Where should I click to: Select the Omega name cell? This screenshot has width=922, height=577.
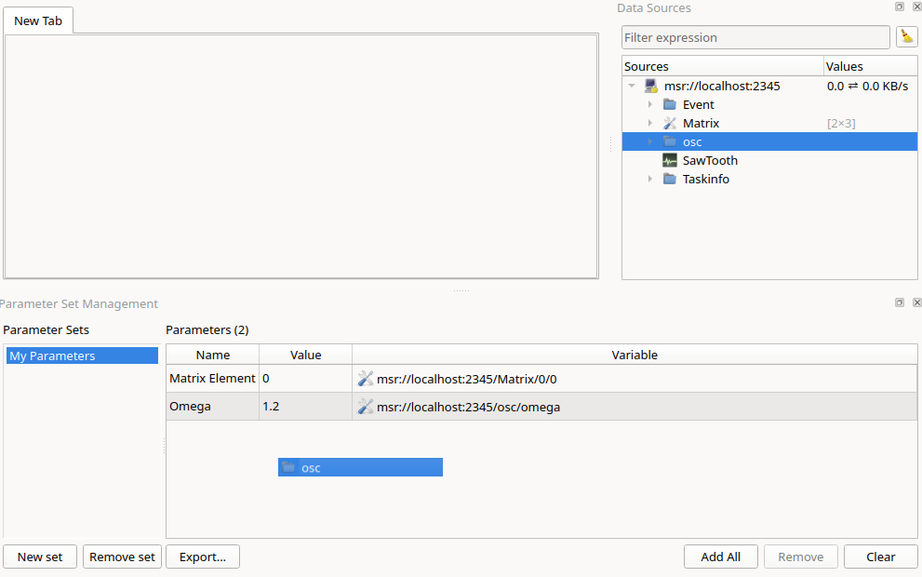[212, 407]
